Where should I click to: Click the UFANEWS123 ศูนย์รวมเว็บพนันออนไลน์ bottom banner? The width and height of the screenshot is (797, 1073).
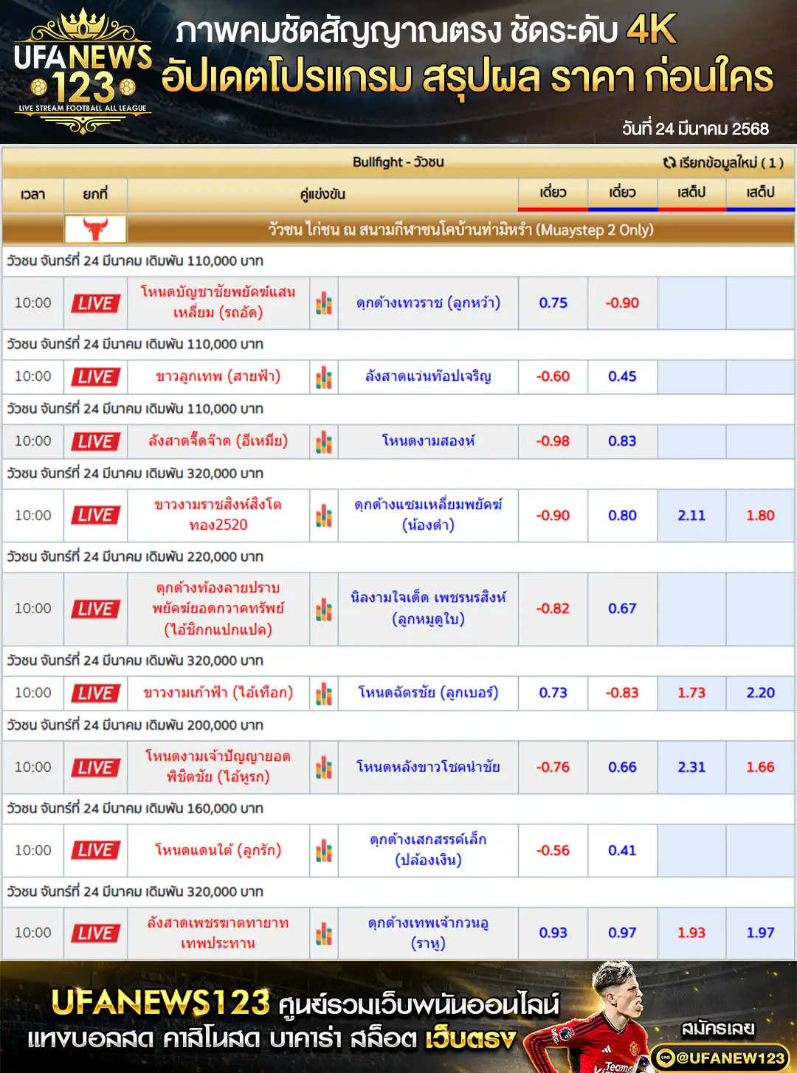pos(398,1017)
